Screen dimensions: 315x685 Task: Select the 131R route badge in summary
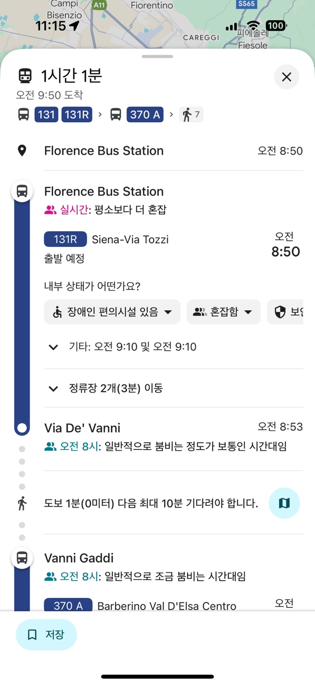tap(76, 115)
